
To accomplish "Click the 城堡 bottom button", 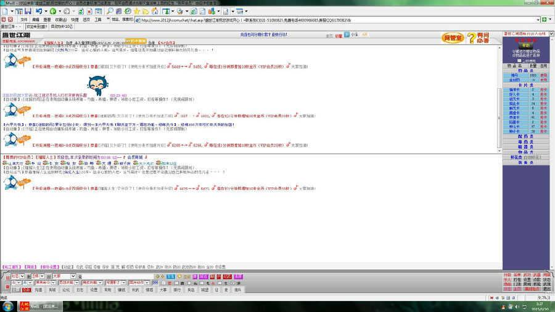I will (205, 290).
